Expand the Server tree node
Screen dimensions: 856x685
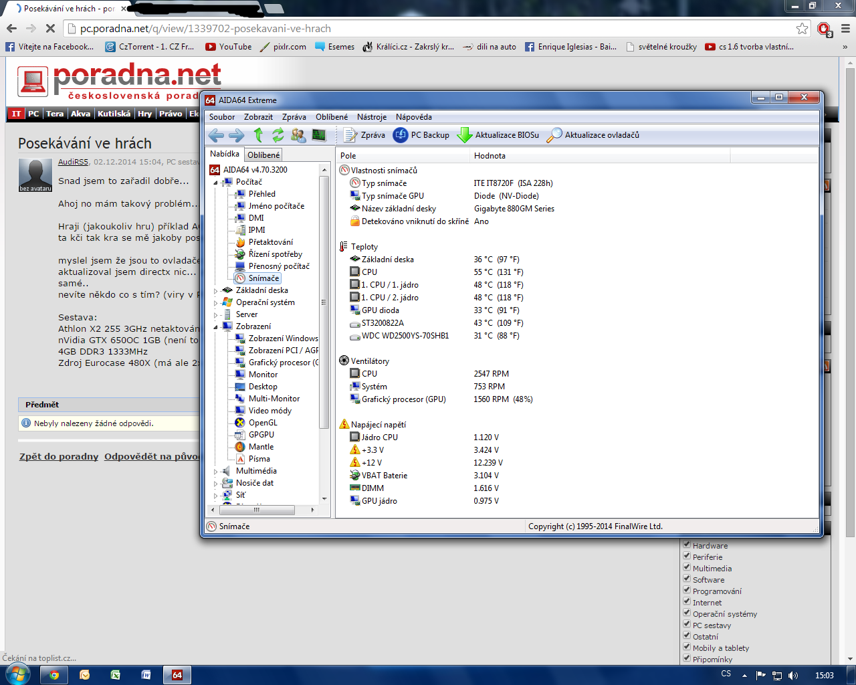pyautogui.click(x=216, y=314)
